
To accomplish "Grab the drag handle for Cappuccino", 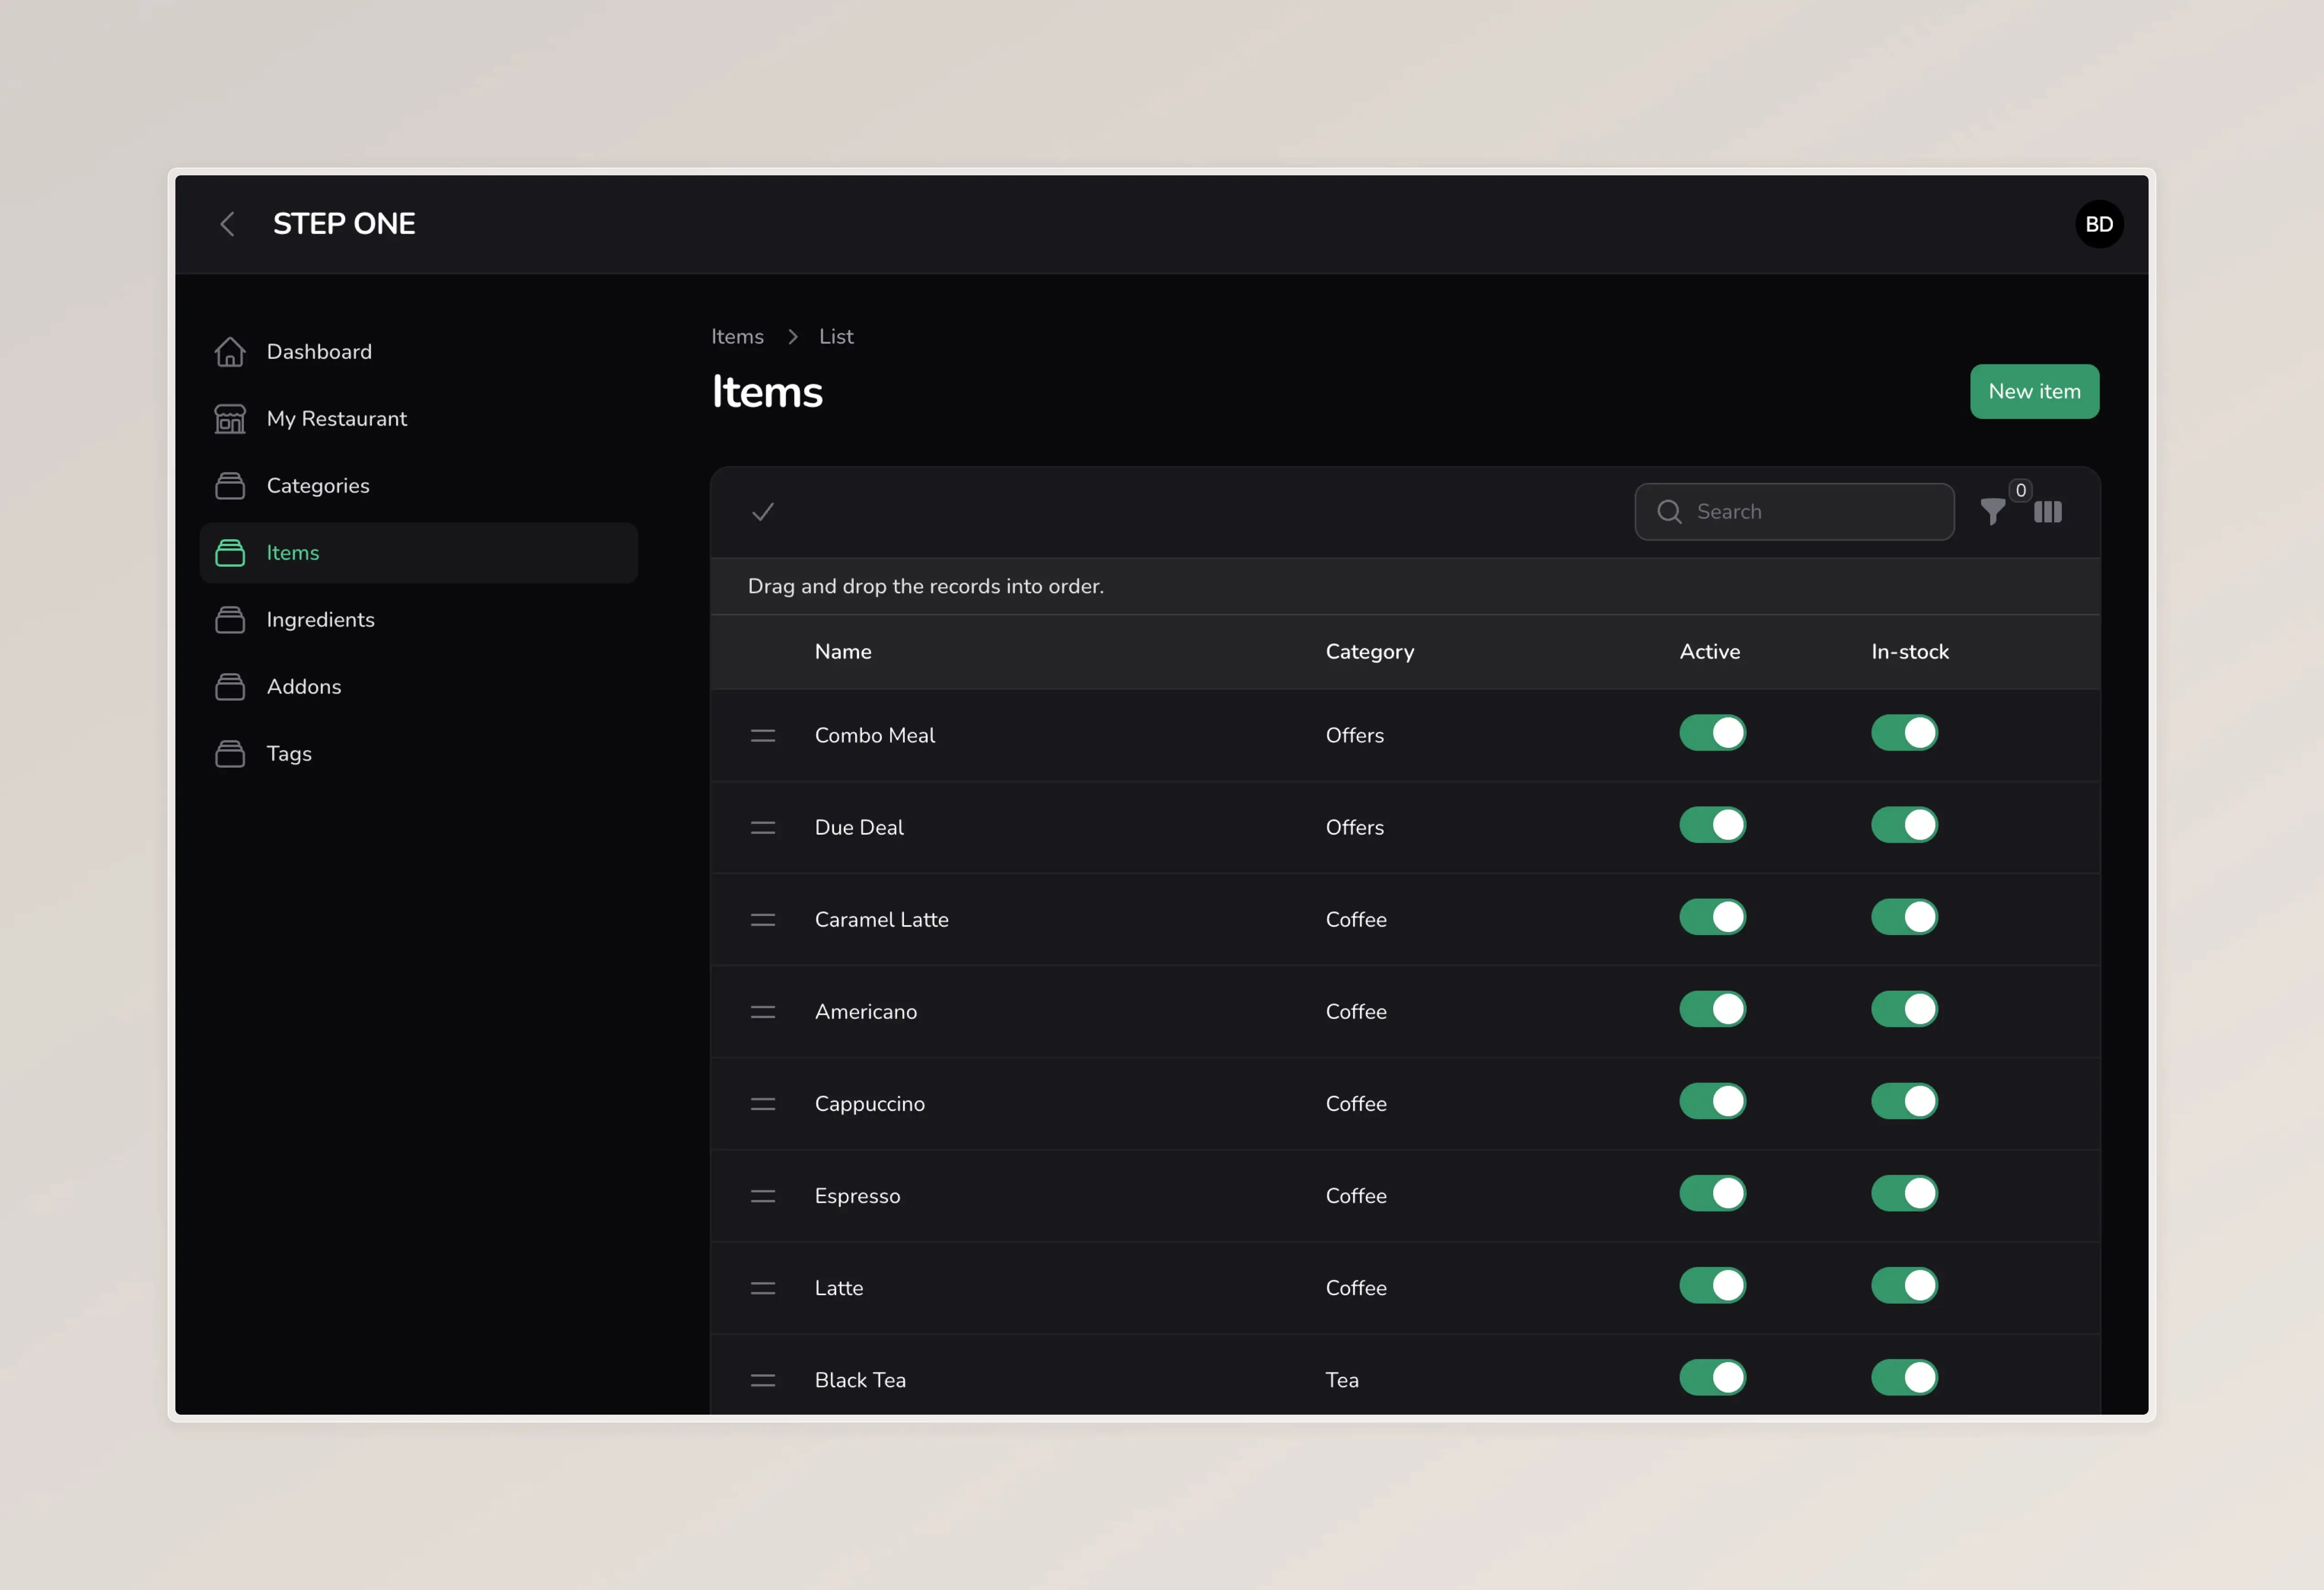I will (763, 1104).
